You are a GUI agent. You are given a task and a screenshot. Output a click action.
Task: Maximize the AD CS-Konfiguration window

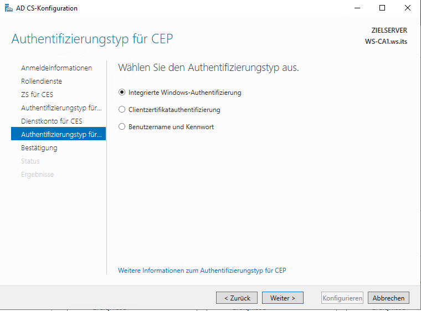coord(382,8)
